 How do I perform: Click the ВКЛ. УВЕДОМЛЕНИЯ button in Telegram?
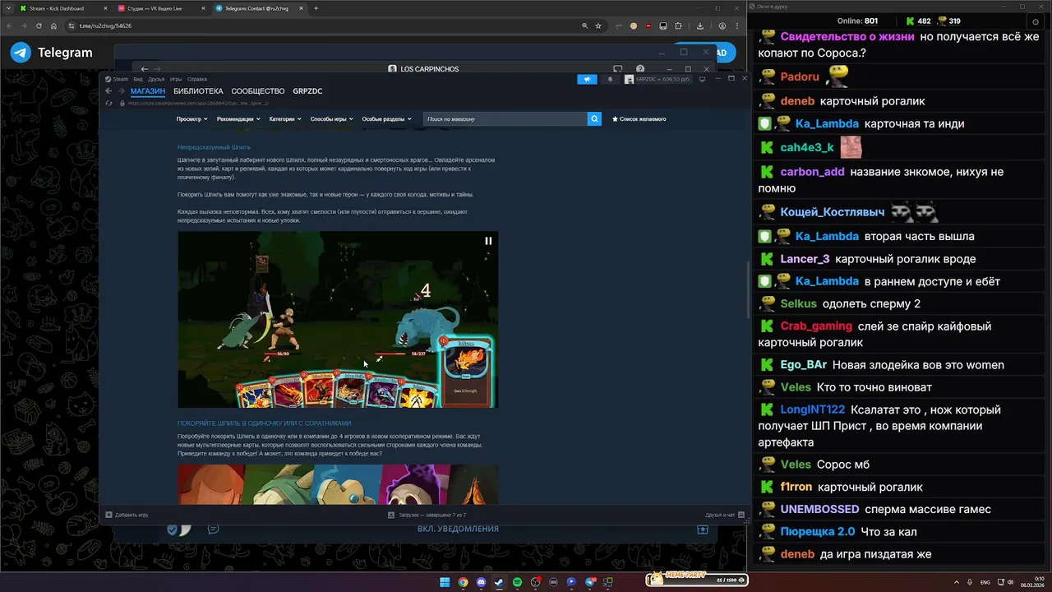458,529
